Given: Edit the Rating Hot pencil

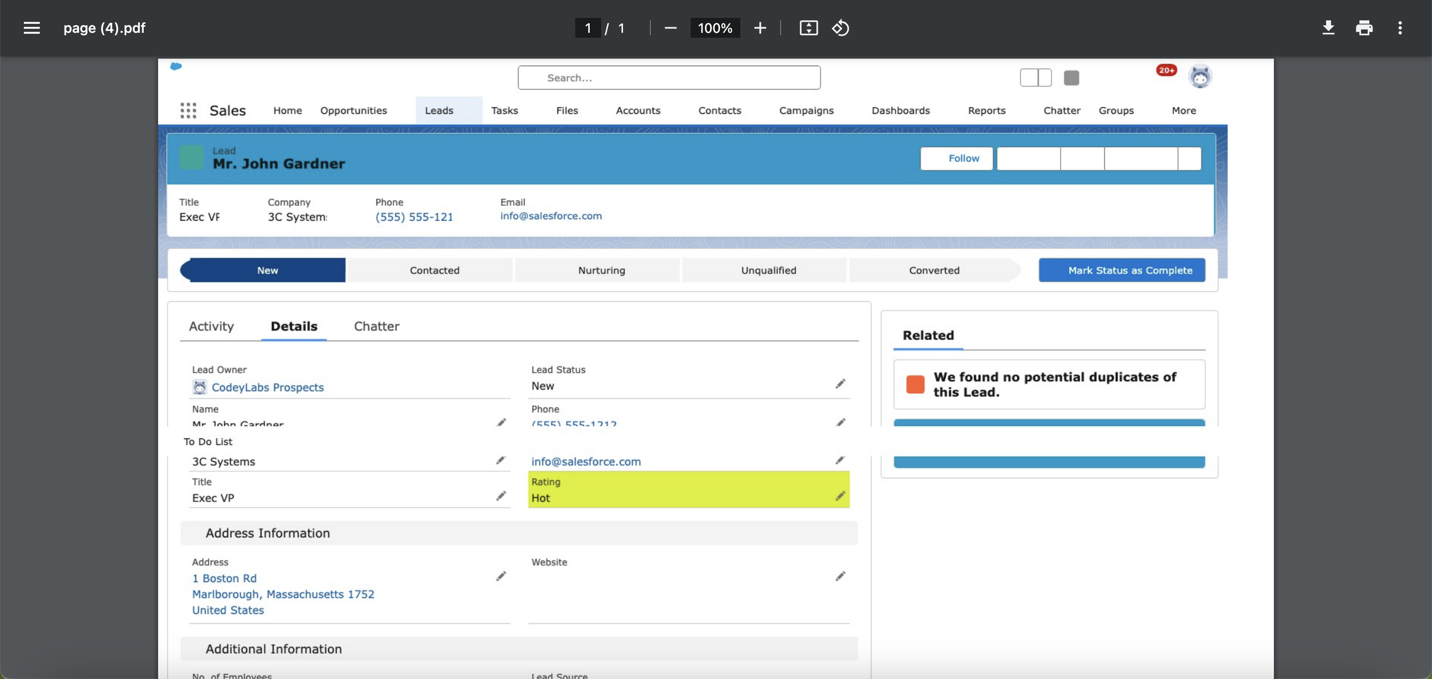Looking at the screenshot, I should pos(840,496).
